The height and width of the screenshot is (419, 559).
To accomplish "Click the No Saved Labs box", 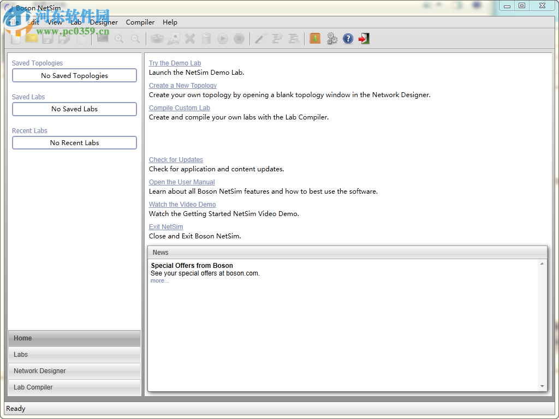I will coord(74,109).
